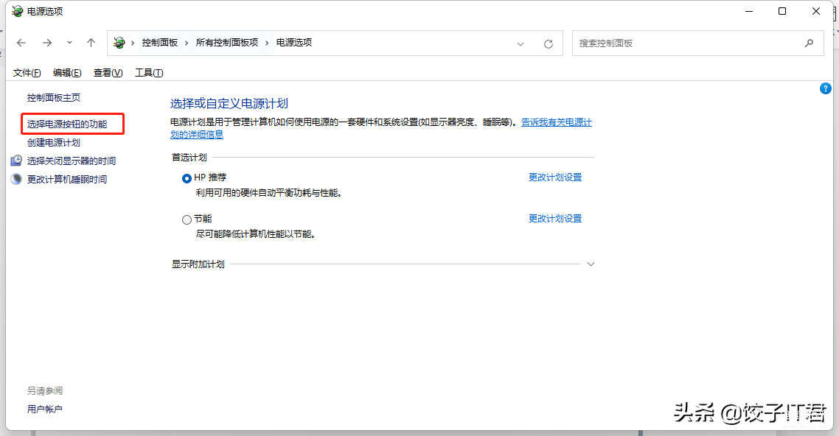Open the 文件(F) menu
839x436 pixels.
[27, 72]
